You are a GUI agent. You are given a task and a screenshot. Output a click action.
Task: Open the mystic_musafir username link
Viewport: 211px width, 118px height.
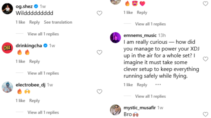tap(140, 108)
